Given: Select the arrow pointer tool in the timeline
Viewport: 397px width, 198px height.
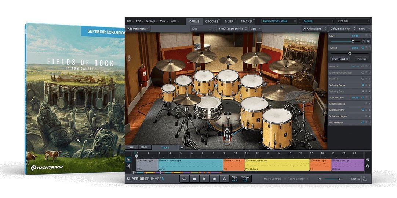Looking at the screenshot, I should [x=128, y=160].
